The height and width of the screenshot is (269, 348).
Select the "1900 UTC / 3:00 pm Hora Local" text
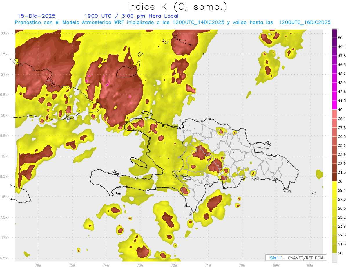(131, 16)
